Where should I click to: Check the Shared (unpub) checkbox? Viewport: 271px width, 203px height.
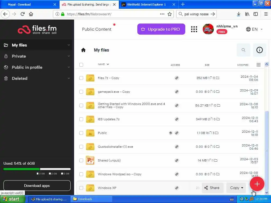(x=81, y=160)
